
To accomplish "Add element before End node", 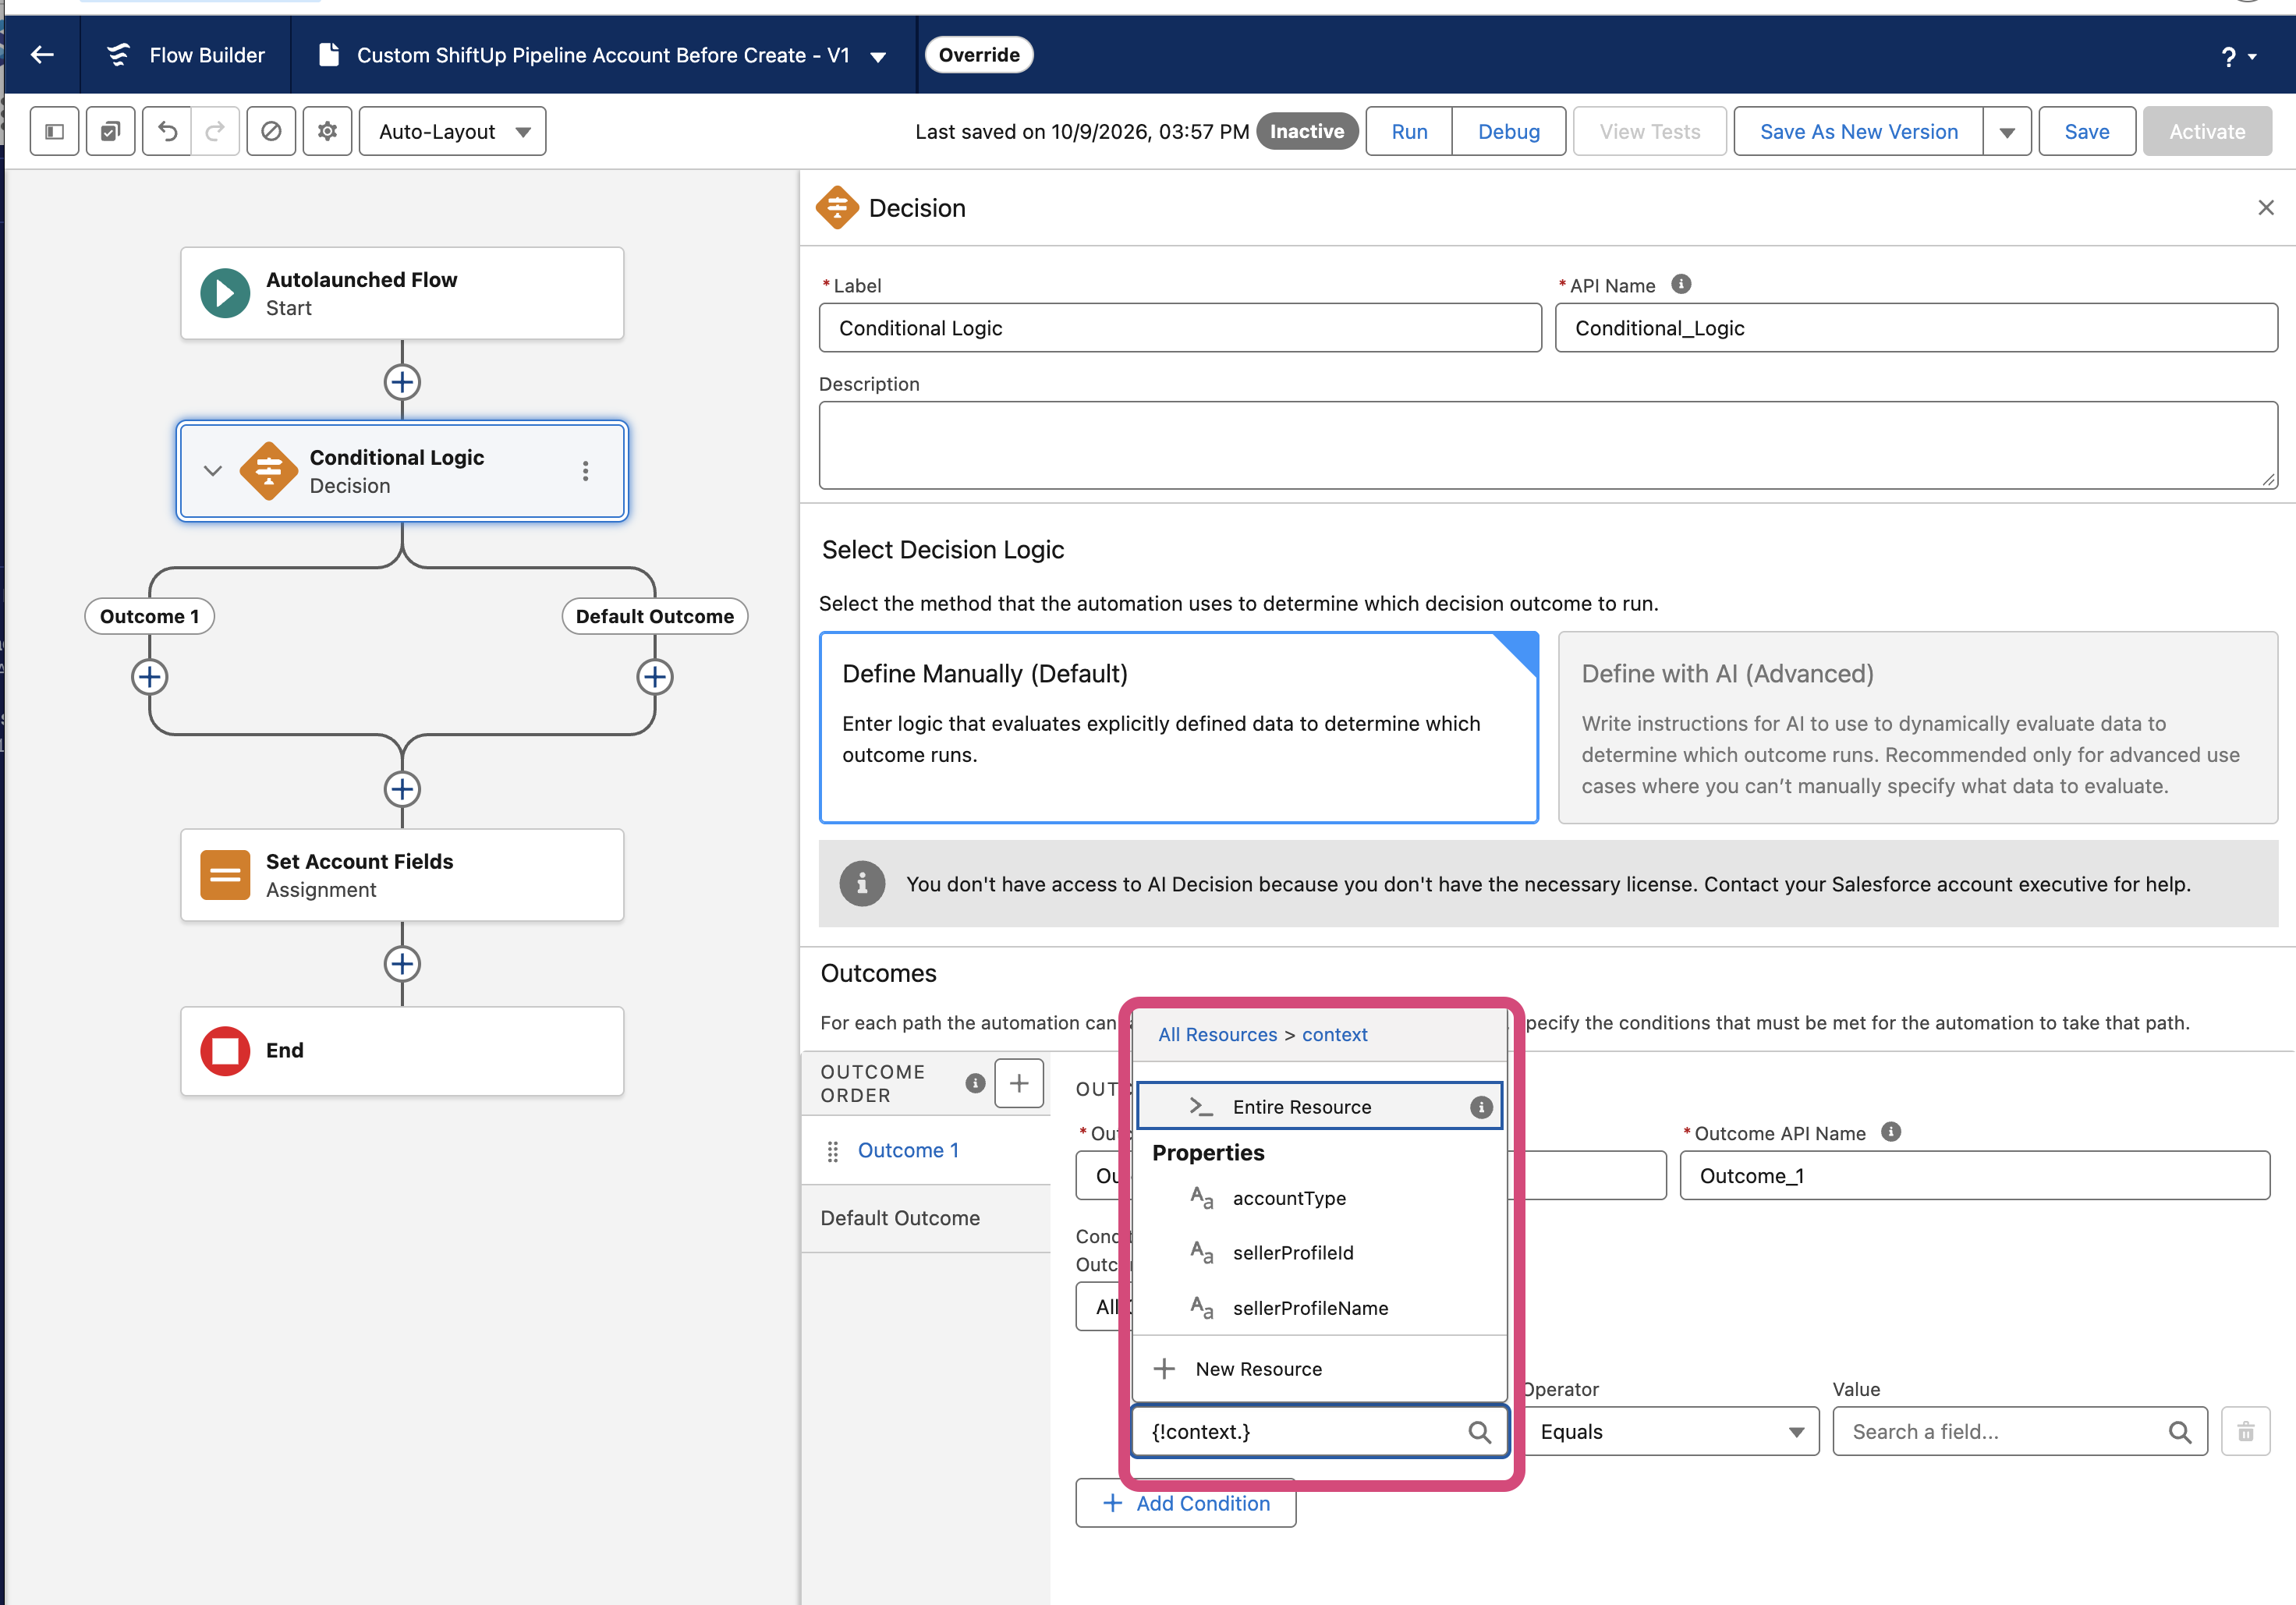I will 402,964.
